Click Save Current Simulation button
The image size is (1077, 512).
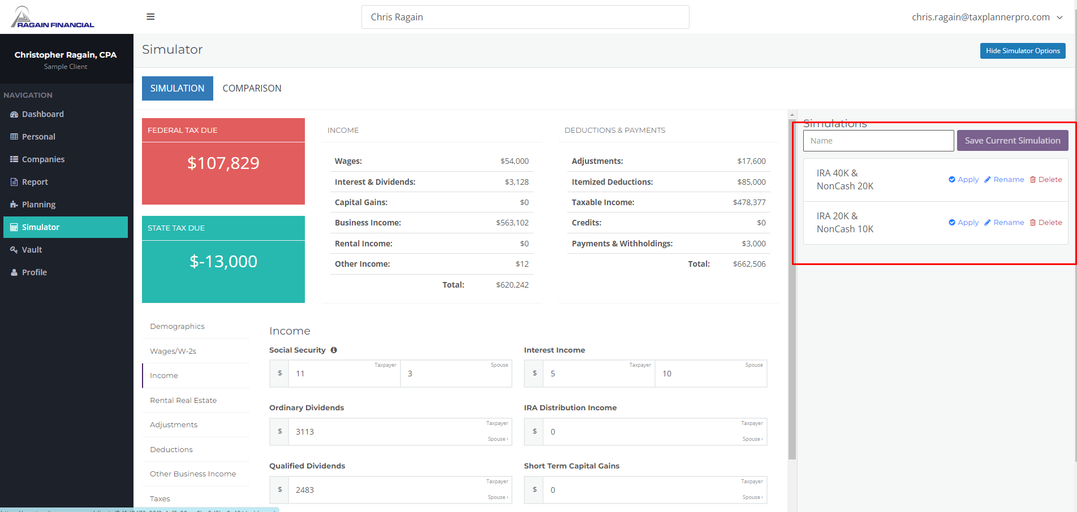click(x=1012, y=141)
